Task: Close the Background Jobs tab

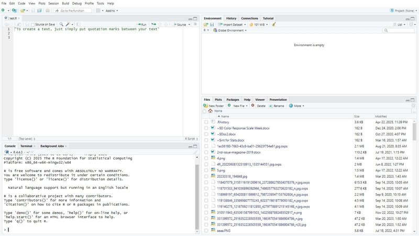Action: click(66, 146)
